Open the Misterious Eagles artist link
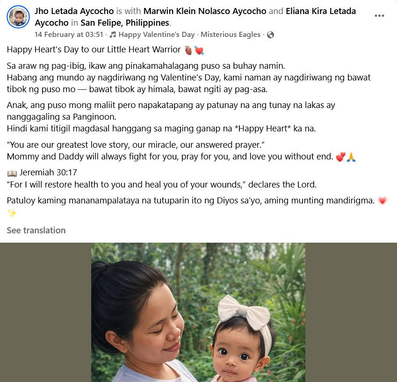Image resolution: width=397 pixels, height=382 pixels. click(x=231, y=35)
